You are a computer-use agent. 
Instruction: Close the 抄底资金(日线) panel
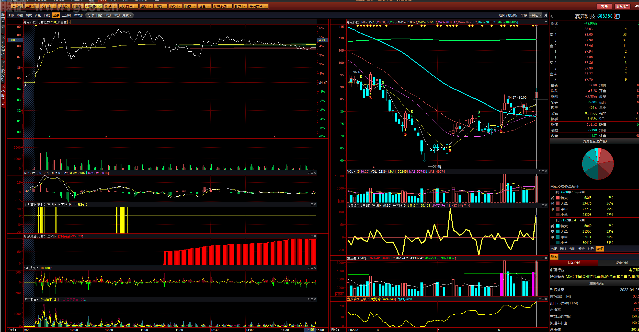(x=546, y=206)
